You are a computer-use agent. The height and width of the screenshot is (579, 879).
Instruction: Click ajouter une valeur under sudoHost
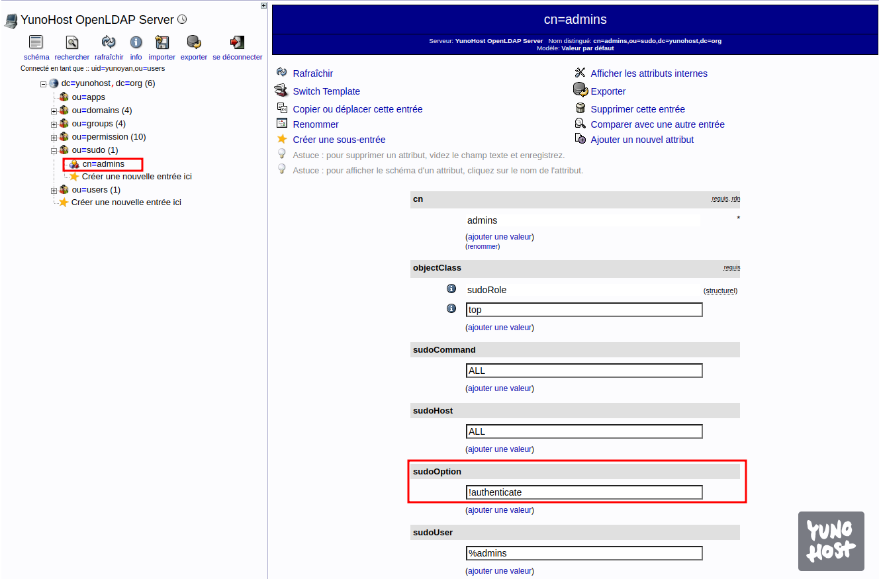(x=500, y=449)
